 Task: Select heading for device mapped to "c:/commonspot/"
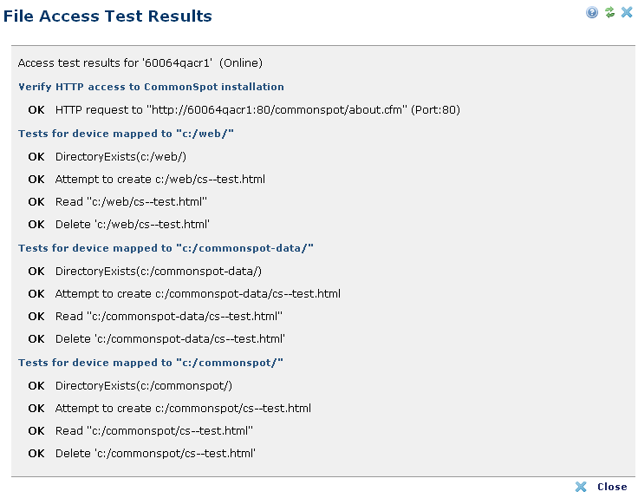(x=151, y=363)
